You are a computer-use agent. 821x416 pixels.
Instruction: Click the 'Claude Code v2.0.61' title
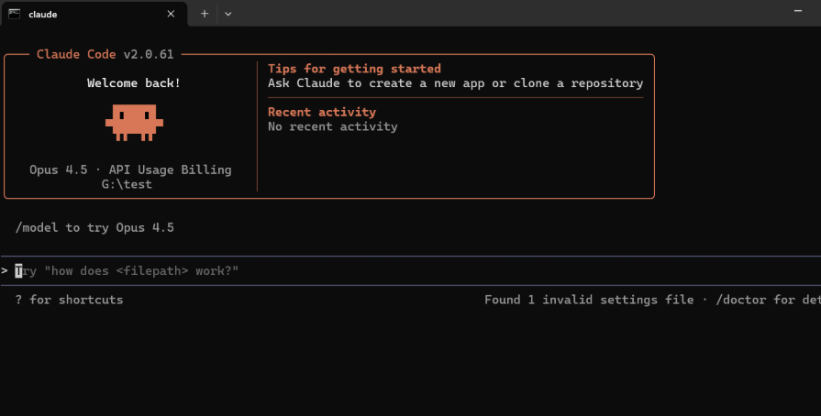click(105, 54)
